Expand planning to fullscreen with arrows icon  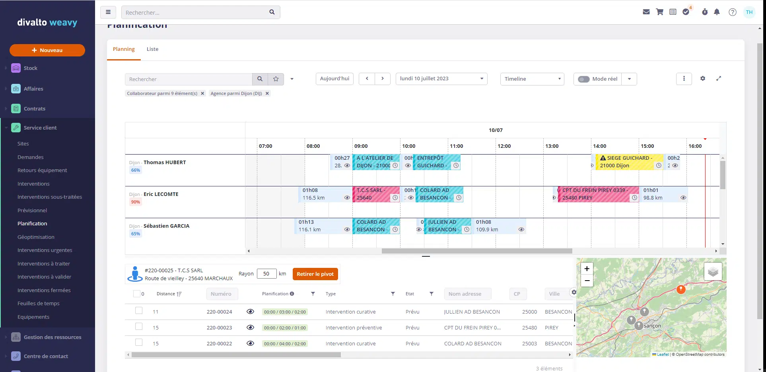click(x=719, y=79)
